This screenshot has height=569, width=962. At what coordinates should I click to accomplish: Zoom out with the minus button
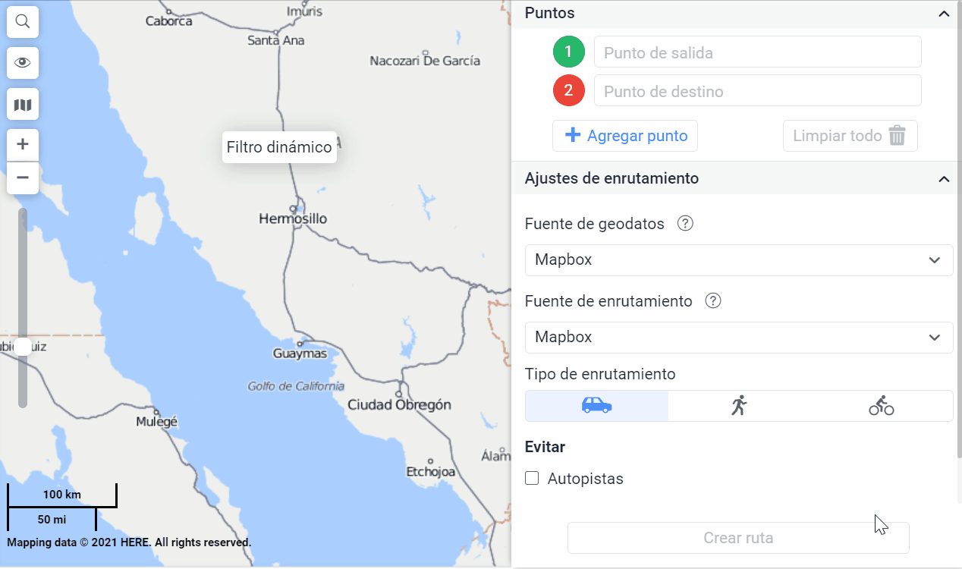point(23,178)
